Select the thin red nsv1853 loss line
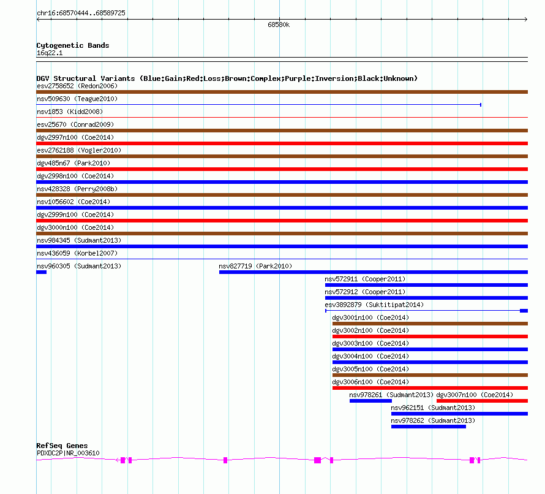 (x=282, y=118)
